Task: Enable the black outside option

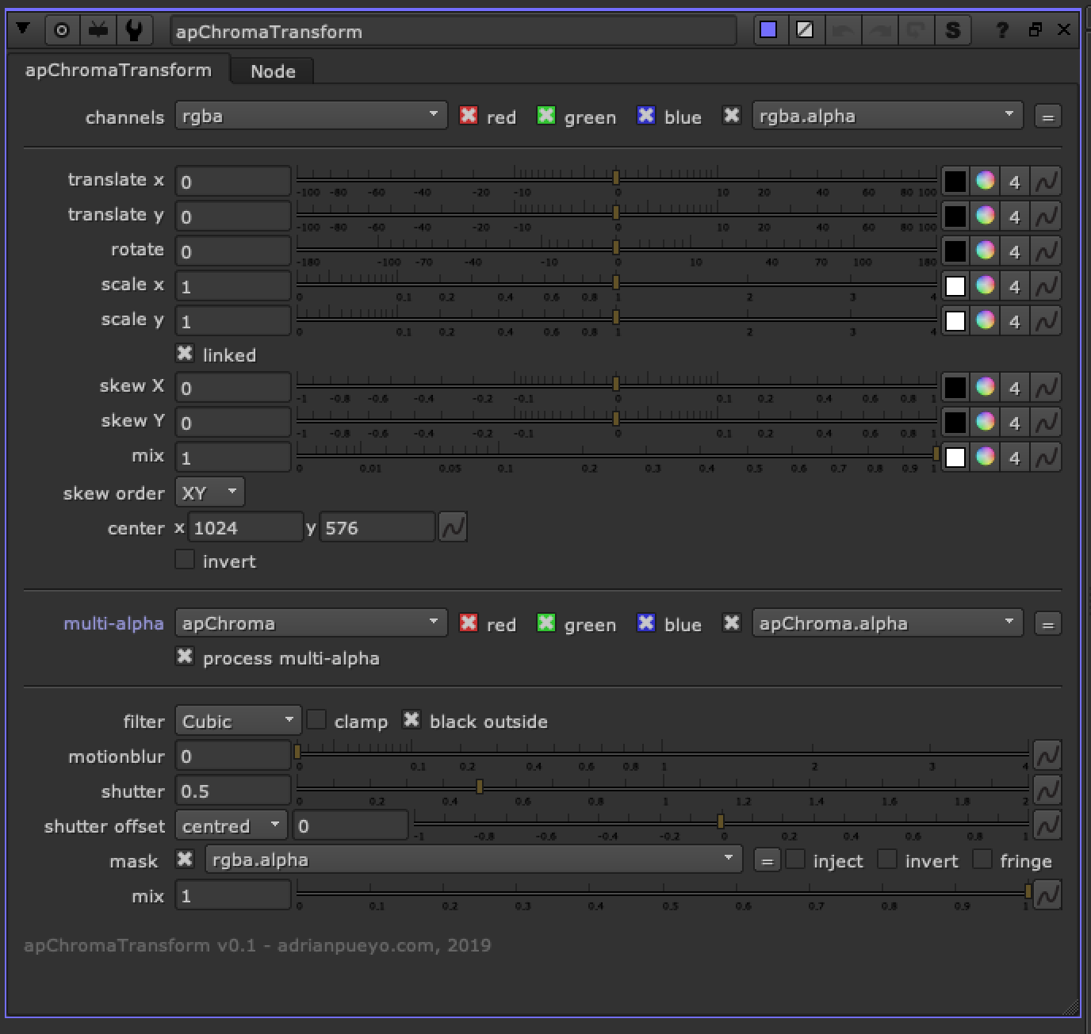Action: pyautogui.click(x=412, y=720)
